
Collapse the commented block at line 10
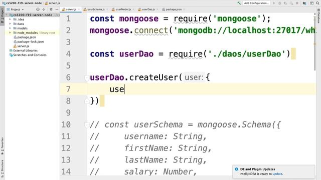pyautogui.click(x=87, y=124)
